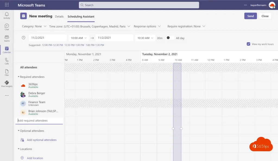278x161 pixels.
Task: Click the All attendees row label
Action: [x=29, y=67]
